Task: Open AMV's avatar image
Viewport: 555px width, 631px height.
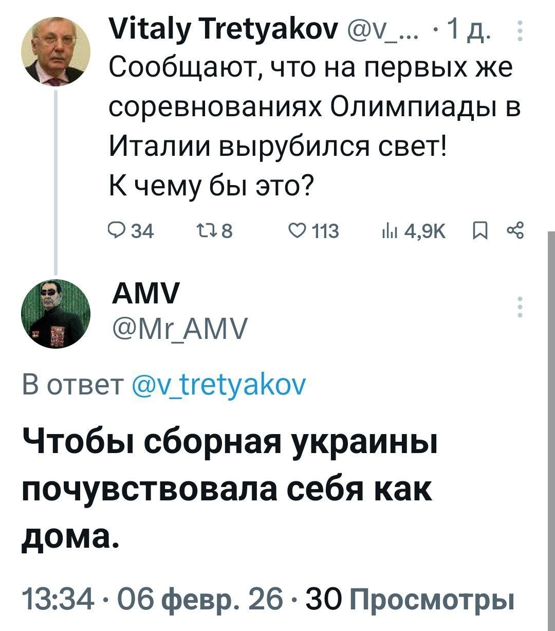Action: 55,314
